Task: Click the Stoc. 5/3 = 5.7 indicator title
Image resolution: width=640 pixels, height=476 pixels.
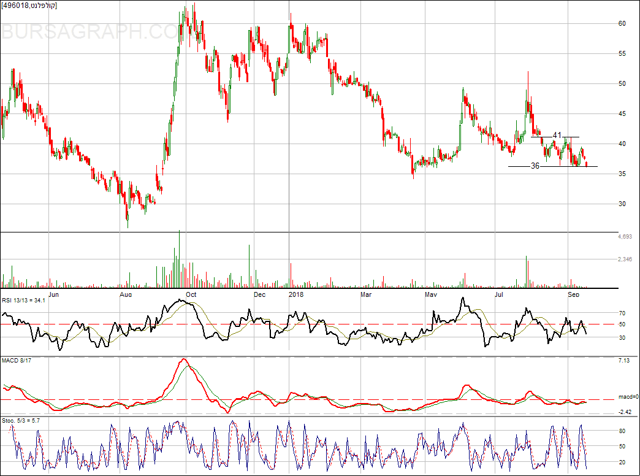Action: click(x=26, y=420)
